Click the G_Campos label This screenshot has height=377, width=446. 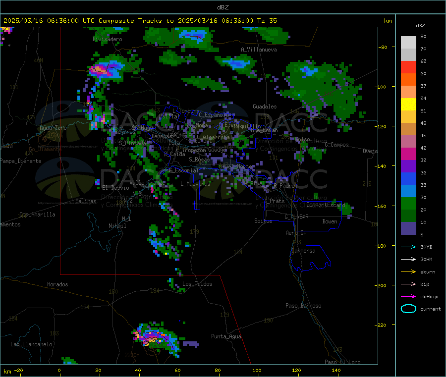[336, 145]
